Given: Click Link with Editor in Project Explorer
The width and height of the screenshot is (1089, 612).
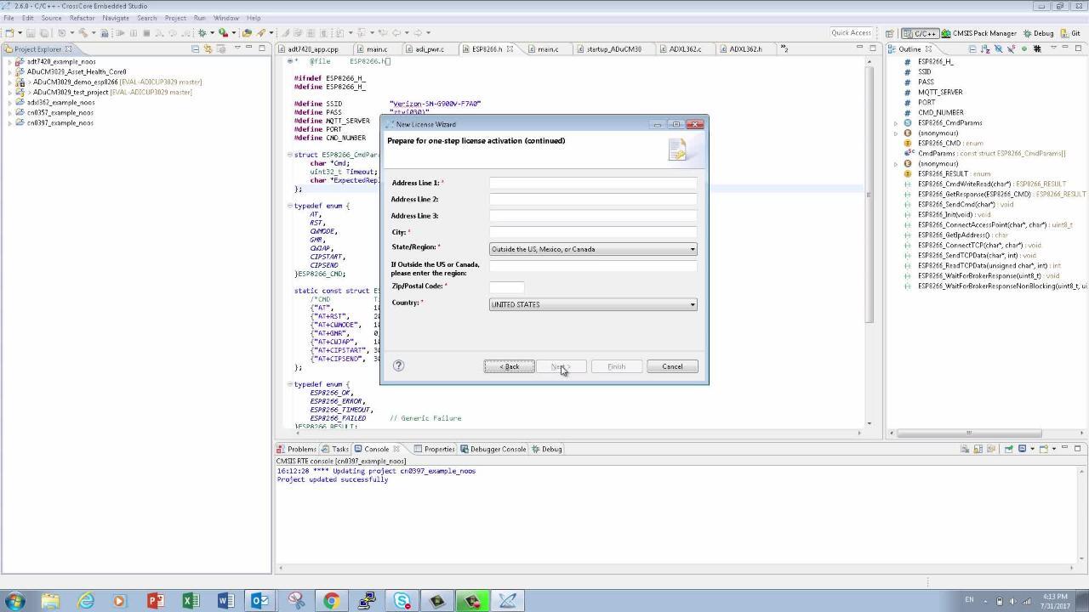Looking at the screenshot, I should (208, 48).
